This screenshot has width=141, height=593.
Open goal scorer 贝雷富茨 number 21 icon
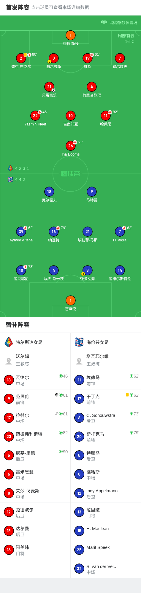pyautogui.click(x=49, y=87)
